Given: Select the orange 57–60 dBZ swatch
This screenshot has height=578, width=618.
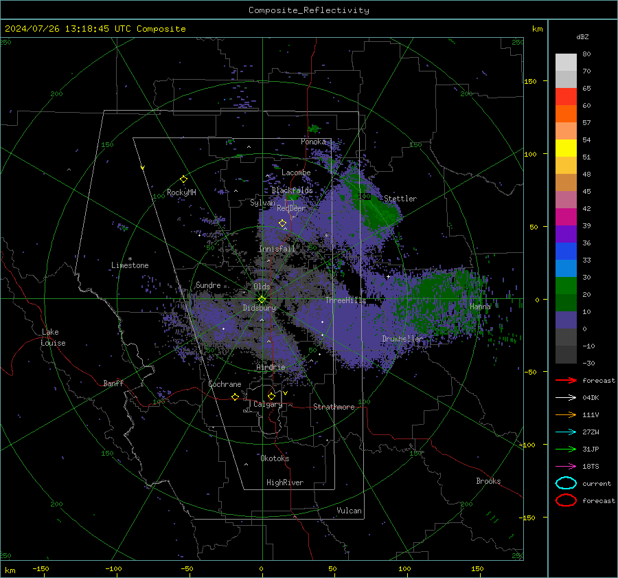Looking at the screenshot, I should [566, 114].
